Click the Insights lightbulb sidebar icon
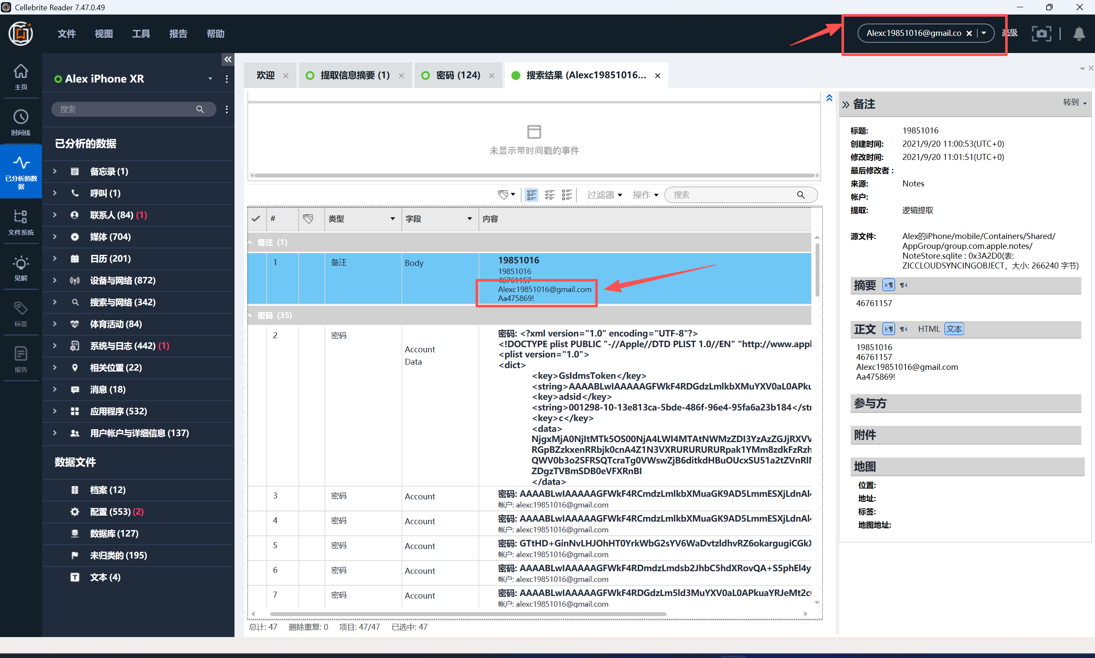The image size is (1095, 658). point(21,268)
